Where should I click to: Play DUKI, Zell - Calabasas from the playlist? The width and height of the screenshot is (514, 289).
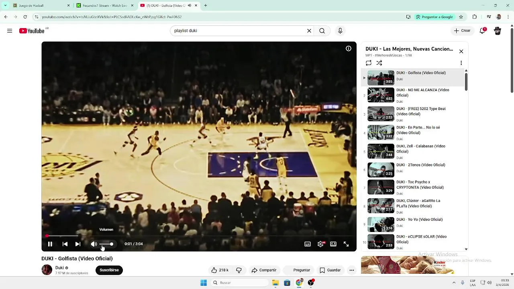[413, 151]
